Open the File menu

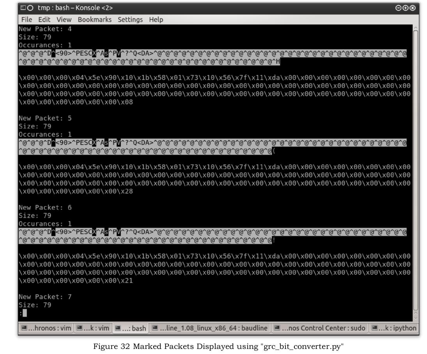(x=27, y=20)
